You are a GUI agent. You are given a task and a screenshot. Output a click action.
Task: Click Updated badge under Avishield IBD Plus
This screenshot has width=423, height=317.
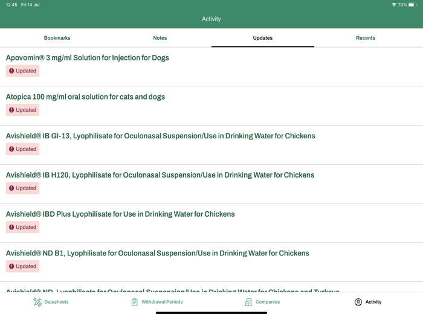(x=23, y=227)
